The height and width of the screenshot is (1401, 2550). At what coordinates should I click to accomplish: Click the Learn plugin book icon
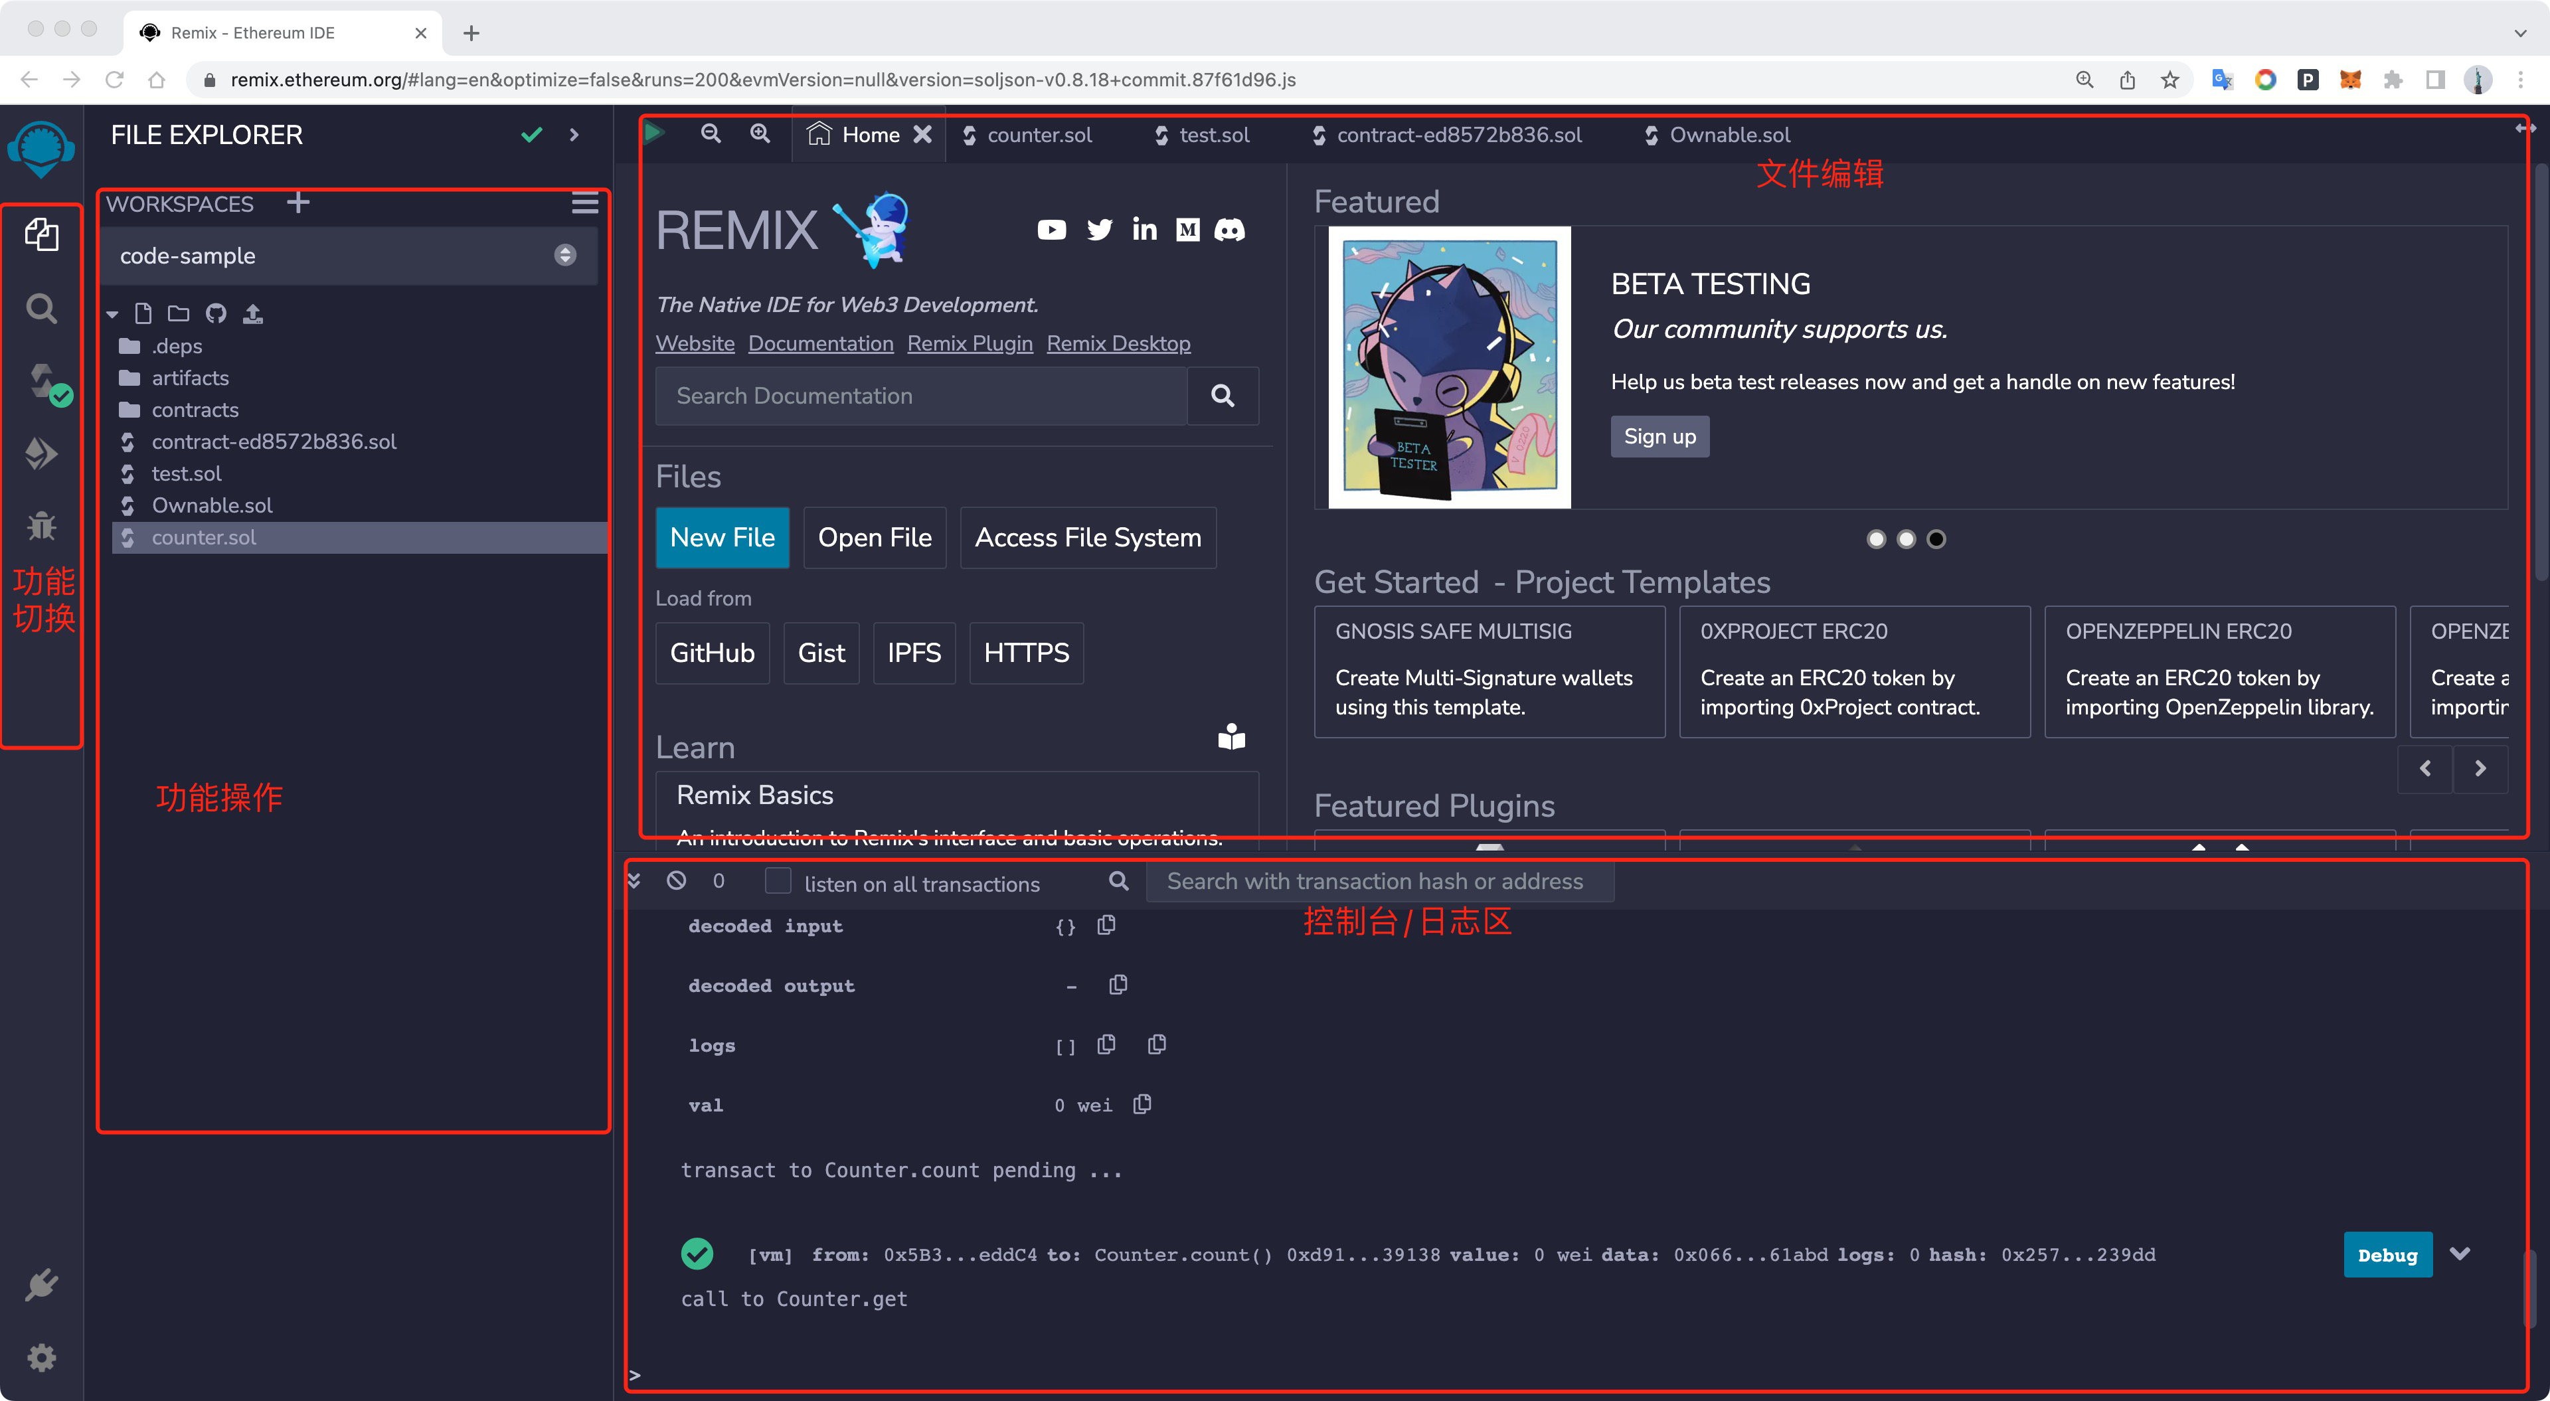[1231, 738]
